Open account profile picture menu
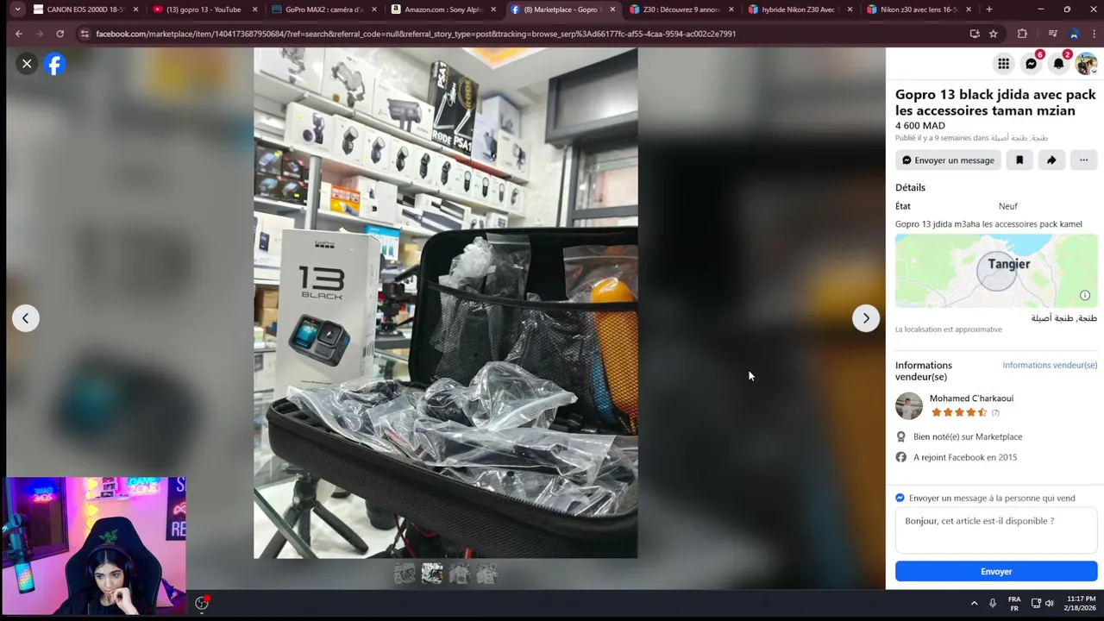The width and height of the screenshot is (1104, 621). (x=1086, y=64)
